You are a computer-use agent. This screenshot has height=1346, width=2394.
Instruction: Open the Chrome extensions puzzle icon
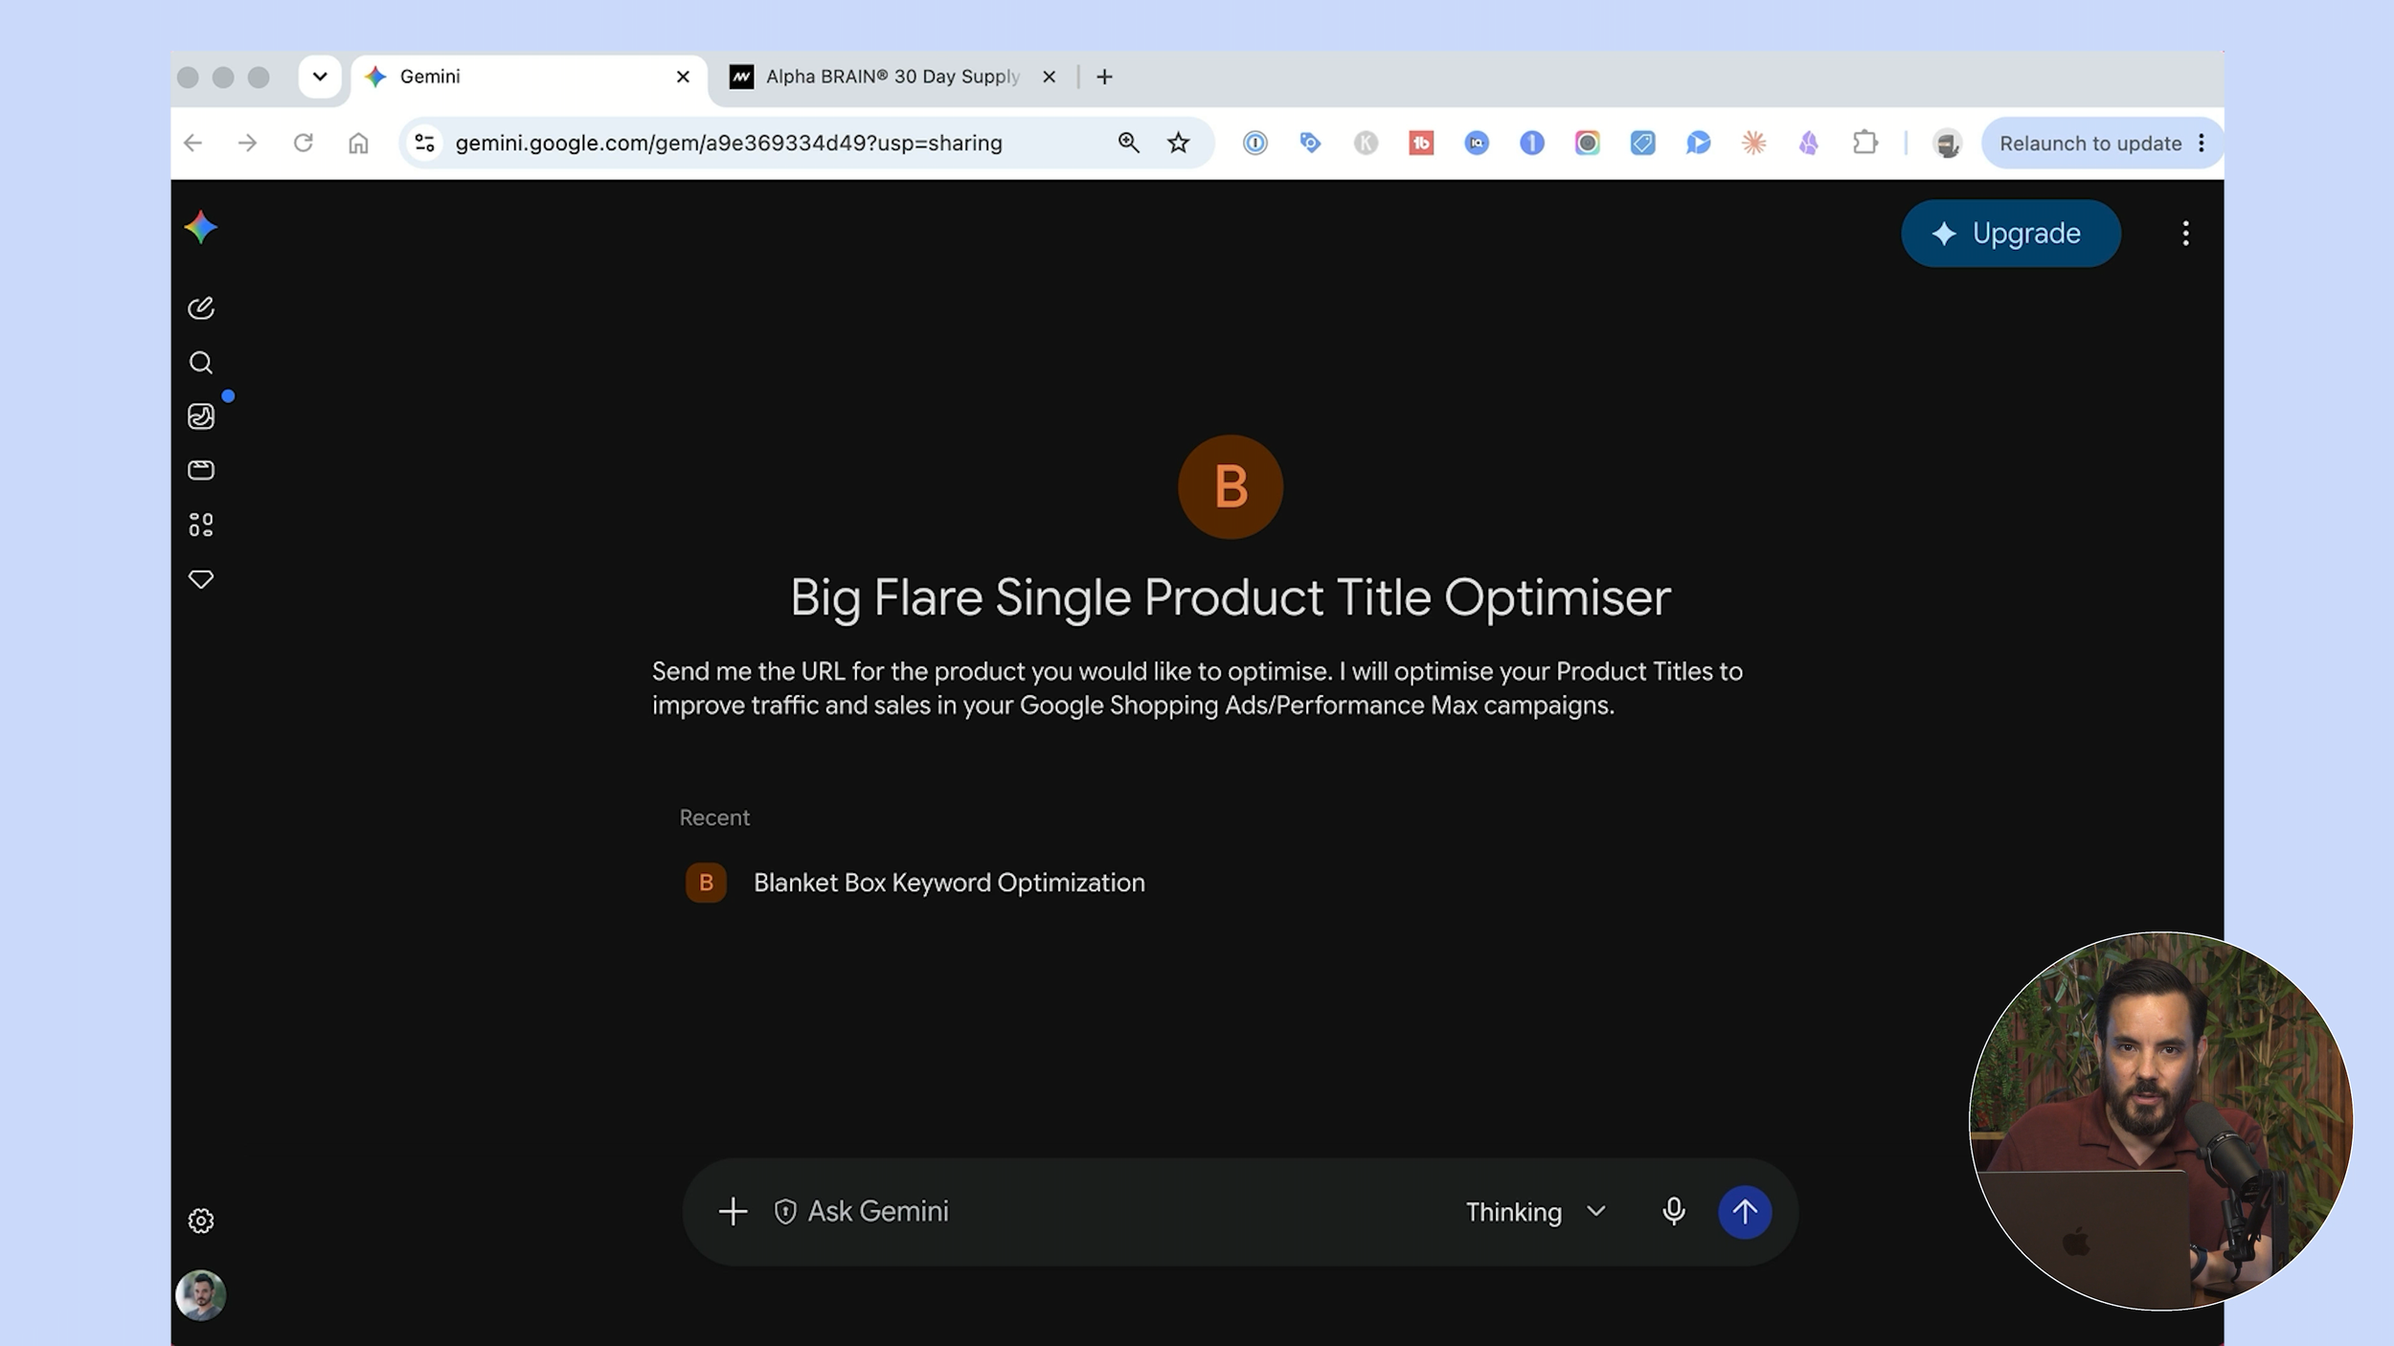(x=1864, y=143)
